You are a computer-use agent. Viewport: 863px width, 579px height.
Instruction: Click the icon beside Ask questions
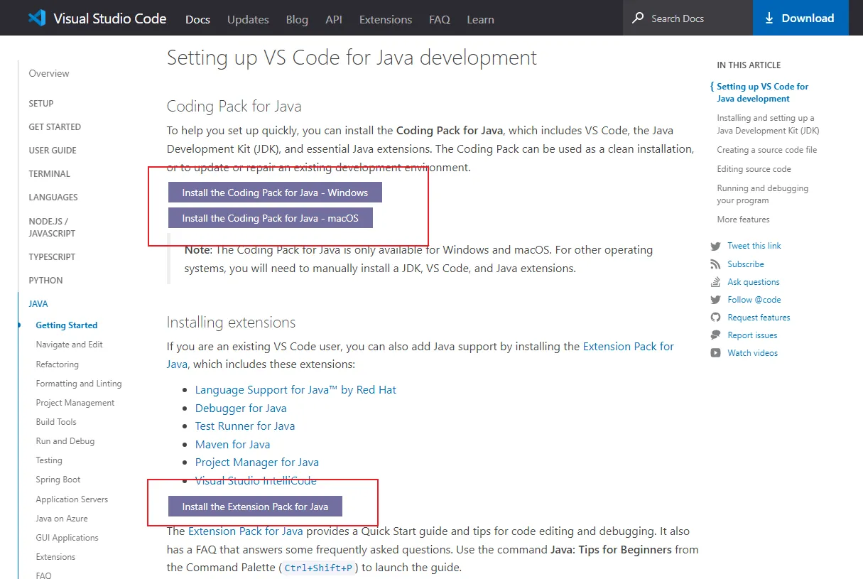click(715, 282)
